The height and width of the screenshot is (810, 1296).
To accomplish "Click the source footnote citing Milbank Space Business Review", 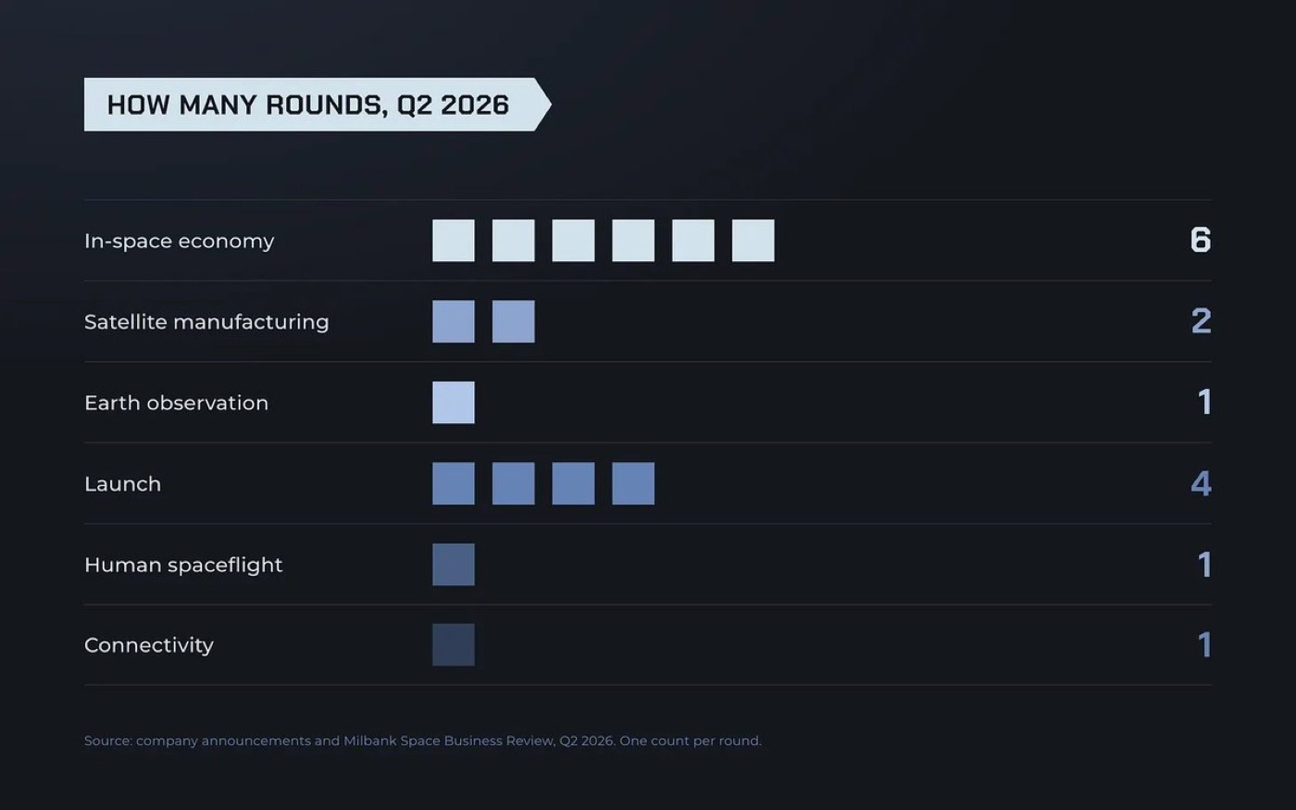I will [423, 741].
